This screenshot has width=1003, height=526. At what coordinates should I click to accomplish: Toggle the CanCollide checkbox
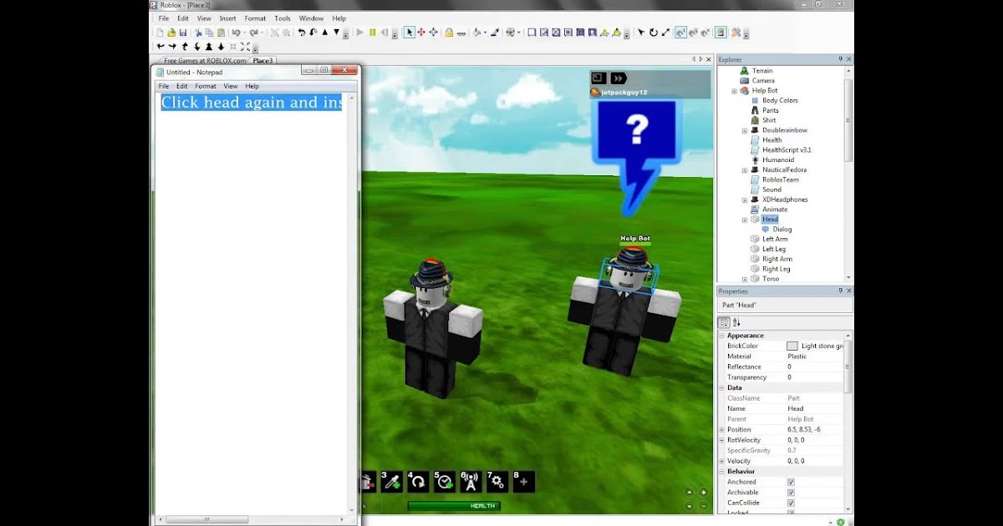pyautogui.click(x=791, y=503)
